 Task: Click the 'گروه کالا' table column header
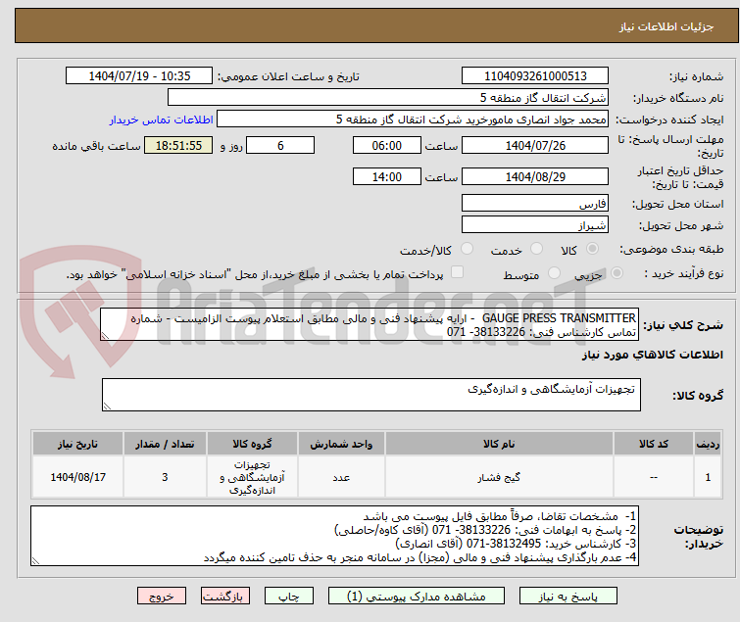coord(252,445)
